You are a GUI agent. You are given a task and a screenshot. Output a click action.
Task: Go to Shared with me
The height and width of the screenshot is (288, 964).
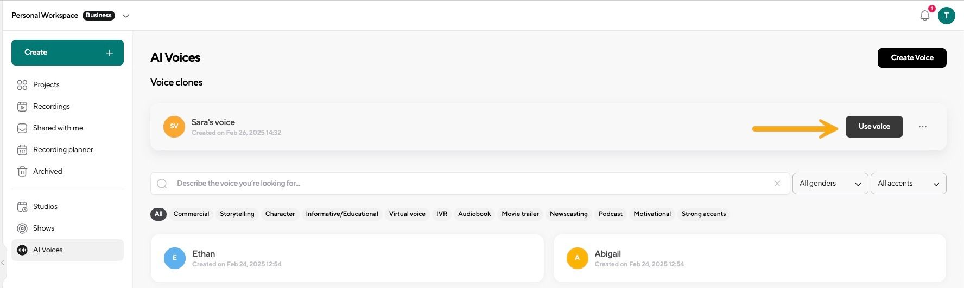point(58,128)
